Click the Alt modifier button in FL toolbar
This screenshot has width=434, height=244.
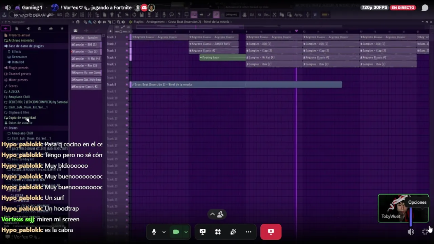point(259,15)
